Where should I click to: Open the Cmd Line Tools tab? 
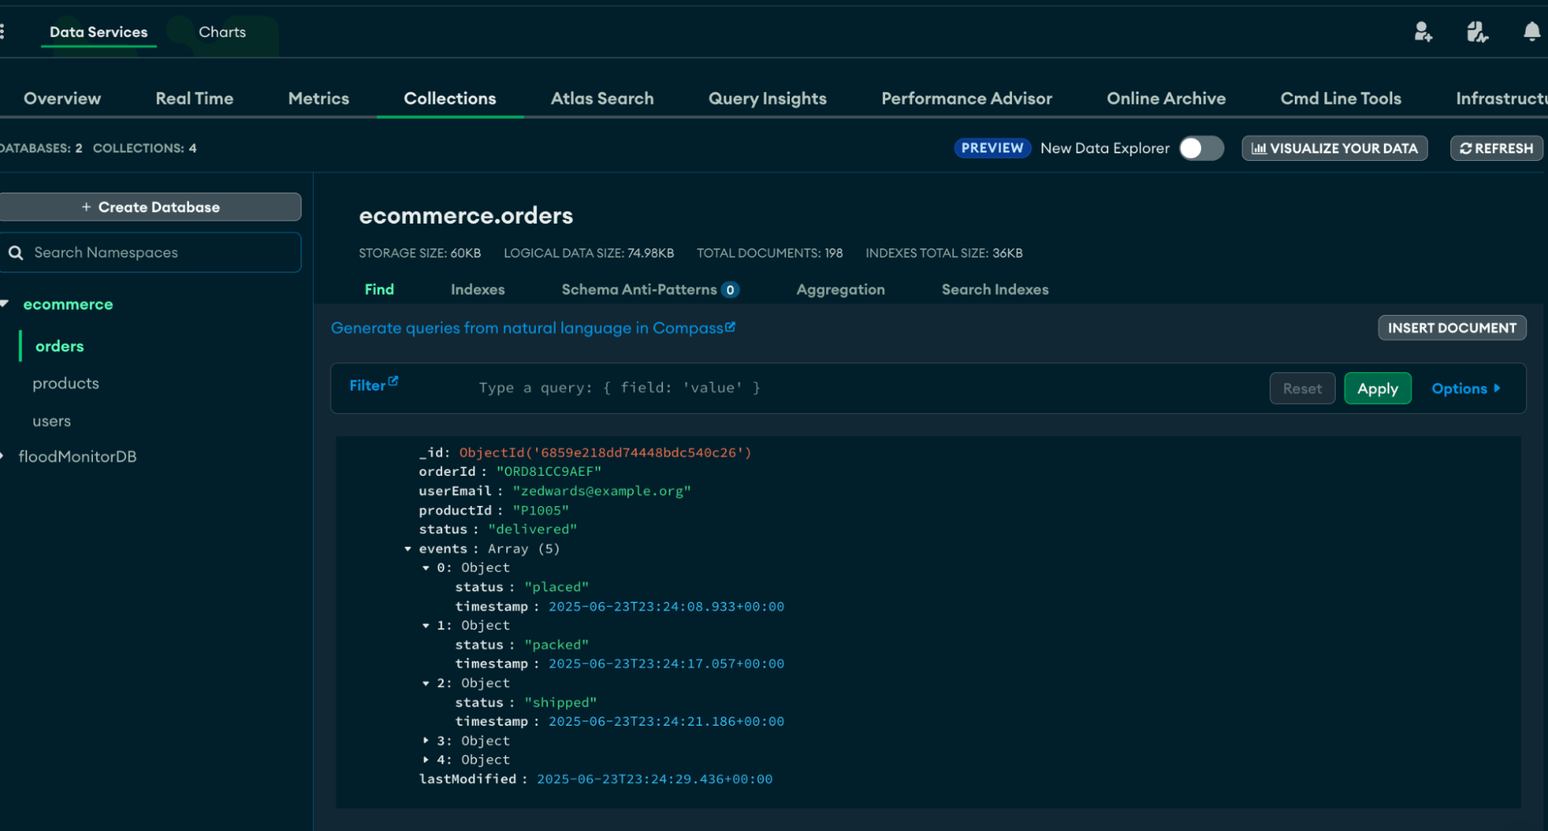tap(1340, 98)
